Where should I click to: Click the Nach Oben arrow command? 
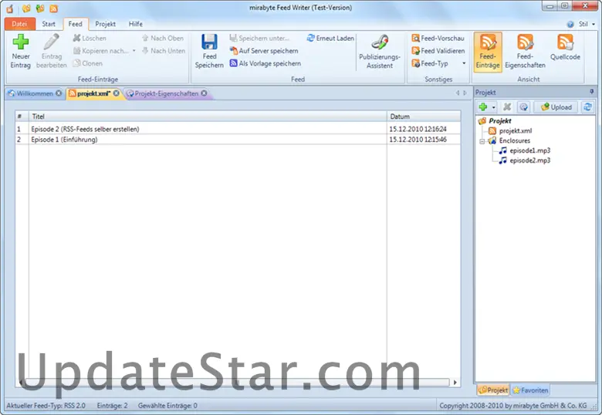click(162, 38)
